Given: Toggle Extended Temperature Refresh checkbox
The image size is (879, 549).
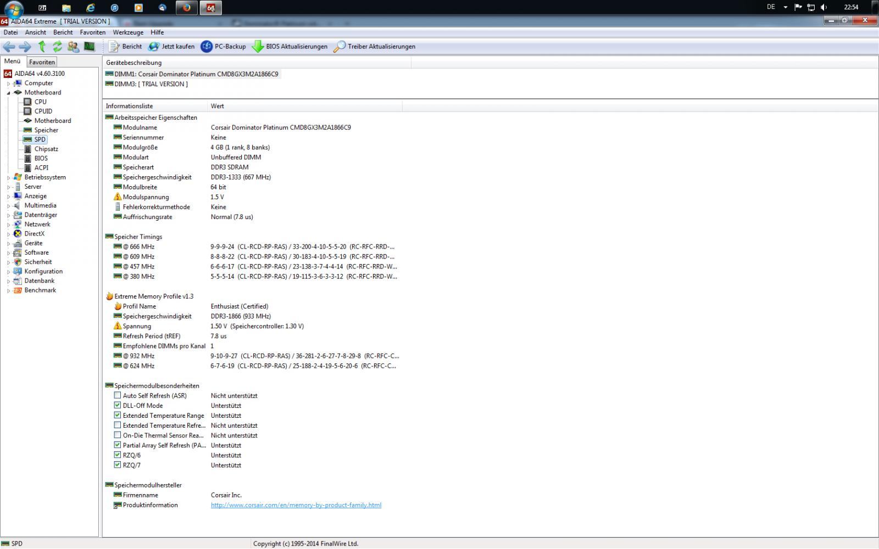Looking at the screenshot, I should pos(117,425).
